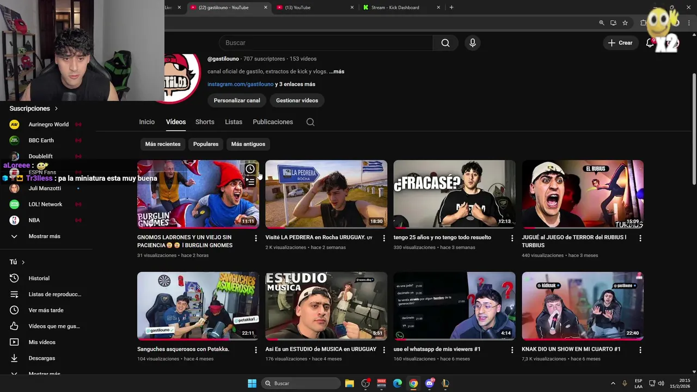Expand Suscripciones section chevron
Viewport: 697px width, 392px height.
click(56, 109)
